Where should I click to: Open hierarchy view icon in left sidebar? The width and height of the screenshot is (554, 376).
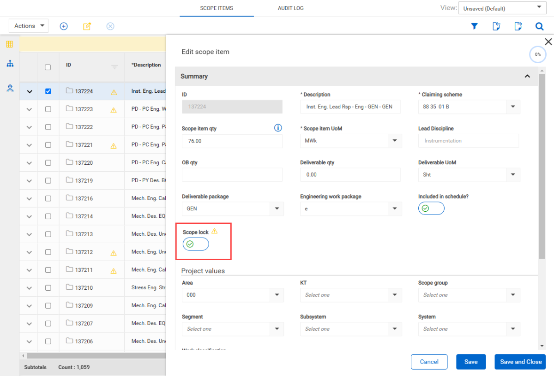coord(10,64)
